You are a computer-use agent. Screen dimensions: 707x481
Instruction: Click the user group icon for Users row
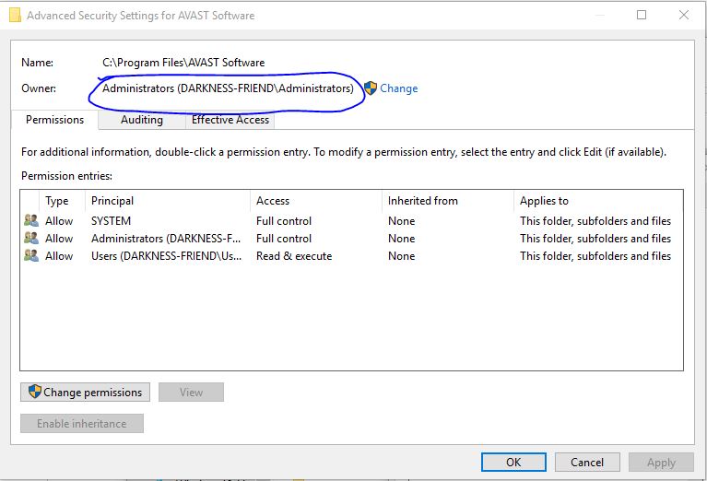click(31, 255)
